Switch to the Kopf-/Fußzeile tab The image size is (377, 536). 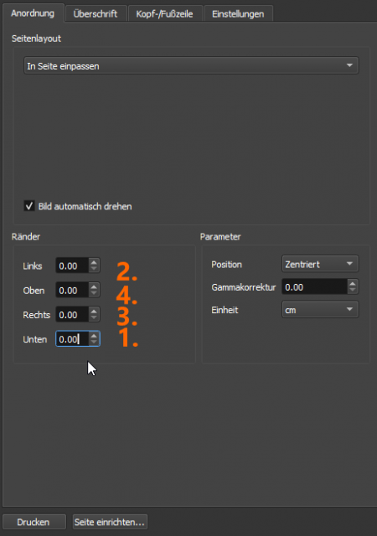(164, 14)
